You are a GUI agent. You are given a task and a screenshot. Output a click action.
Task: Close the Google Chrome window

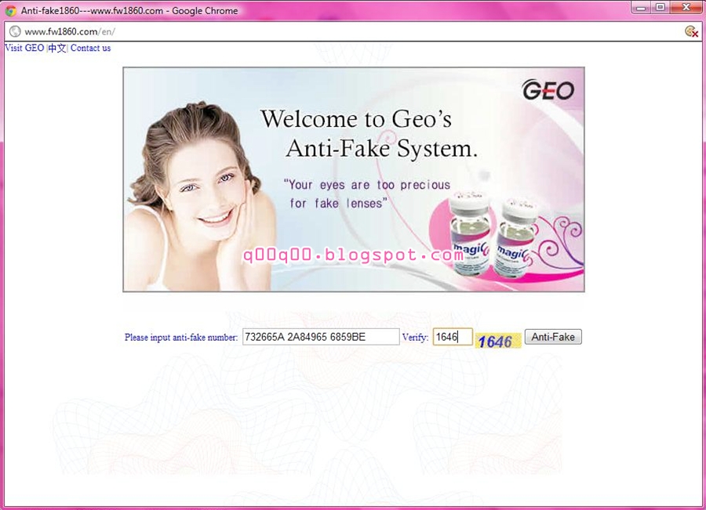tap(686, 9)
